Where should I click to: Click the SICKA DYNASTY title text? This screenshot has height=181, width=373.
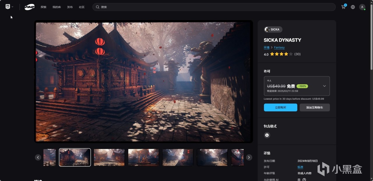click(282, 40)
